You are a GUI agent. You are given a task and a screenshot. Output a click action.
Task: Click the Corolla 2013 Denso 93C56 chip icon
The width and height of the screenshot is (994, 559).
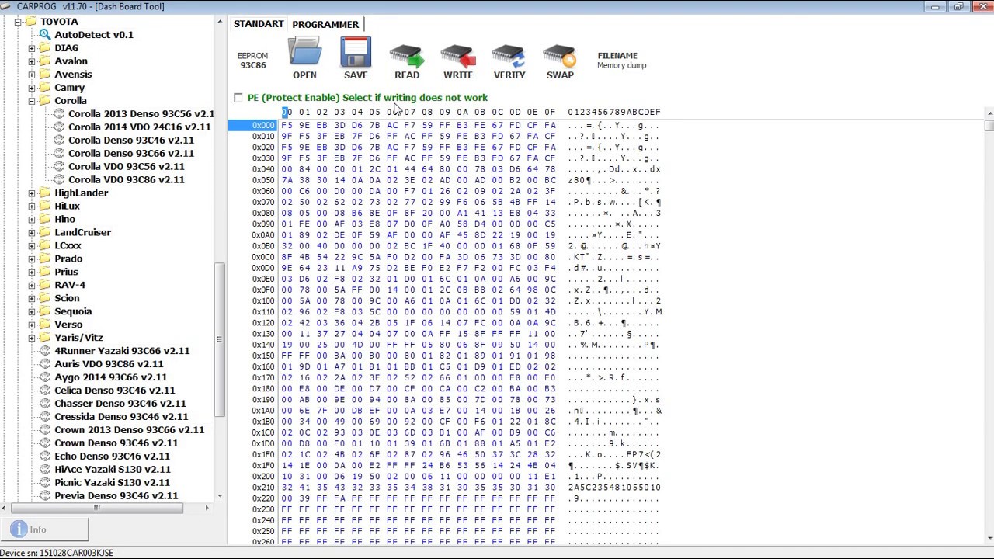coord(60,113)
